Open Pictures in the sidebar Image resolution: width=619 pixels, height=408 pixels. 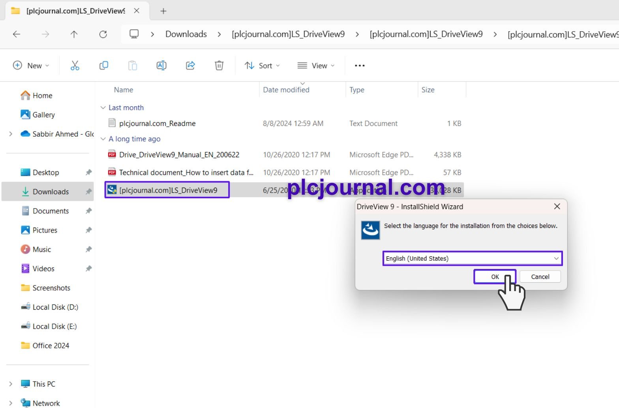click(39, 230)
